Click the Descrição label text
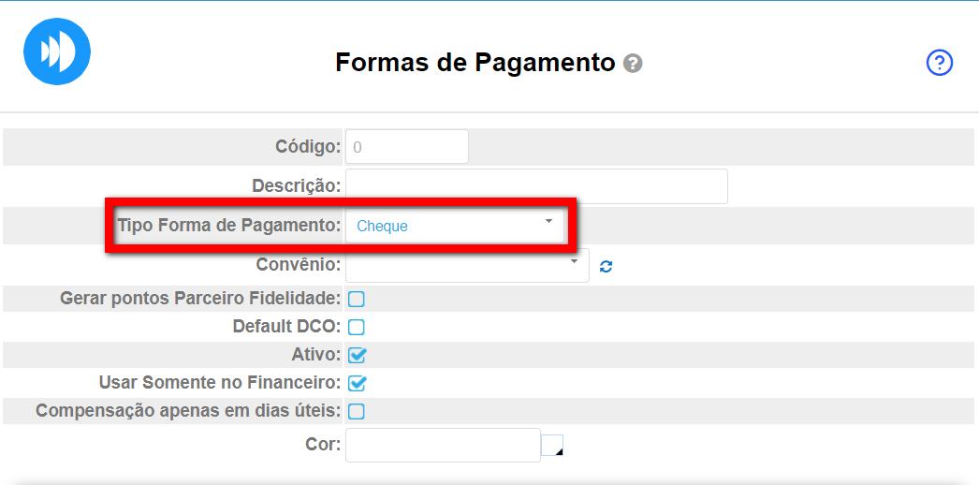Screen dimensions: 979x485 [296, 185]
